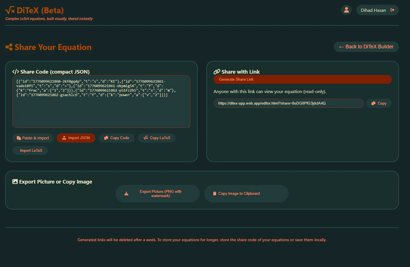
Task: Click Copy Image to Clipboard
Action: click(246, 193)
